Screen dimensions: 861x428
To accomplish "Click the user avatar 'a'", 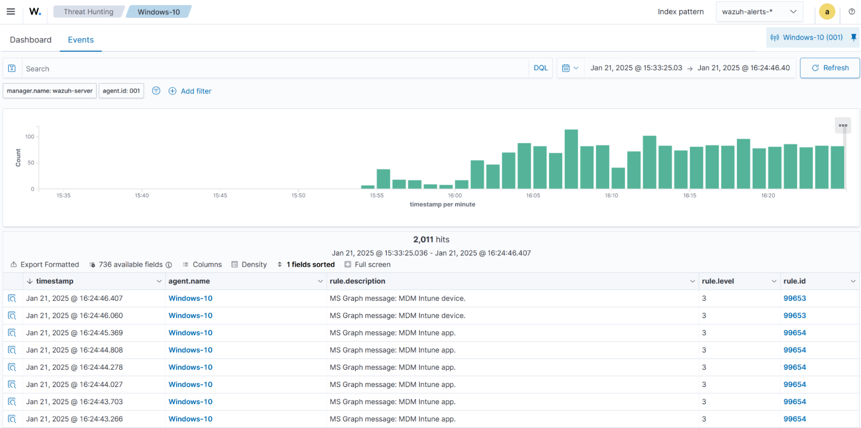I will (x=827, y=12).
